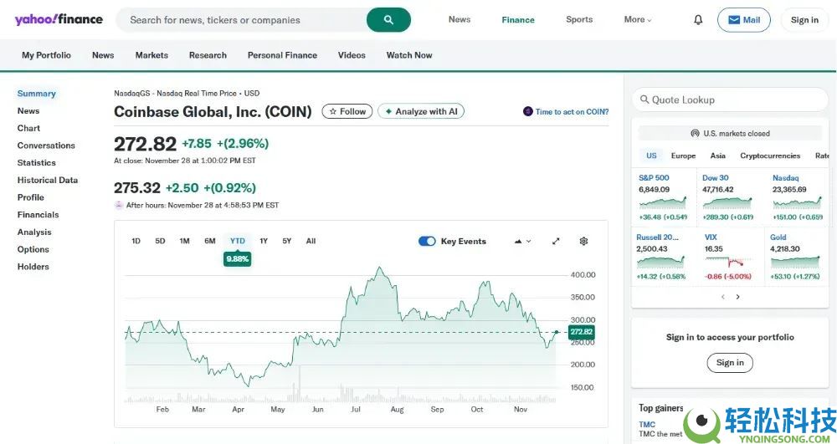Click the Yahoo Finance logo

tap(59, 20)
